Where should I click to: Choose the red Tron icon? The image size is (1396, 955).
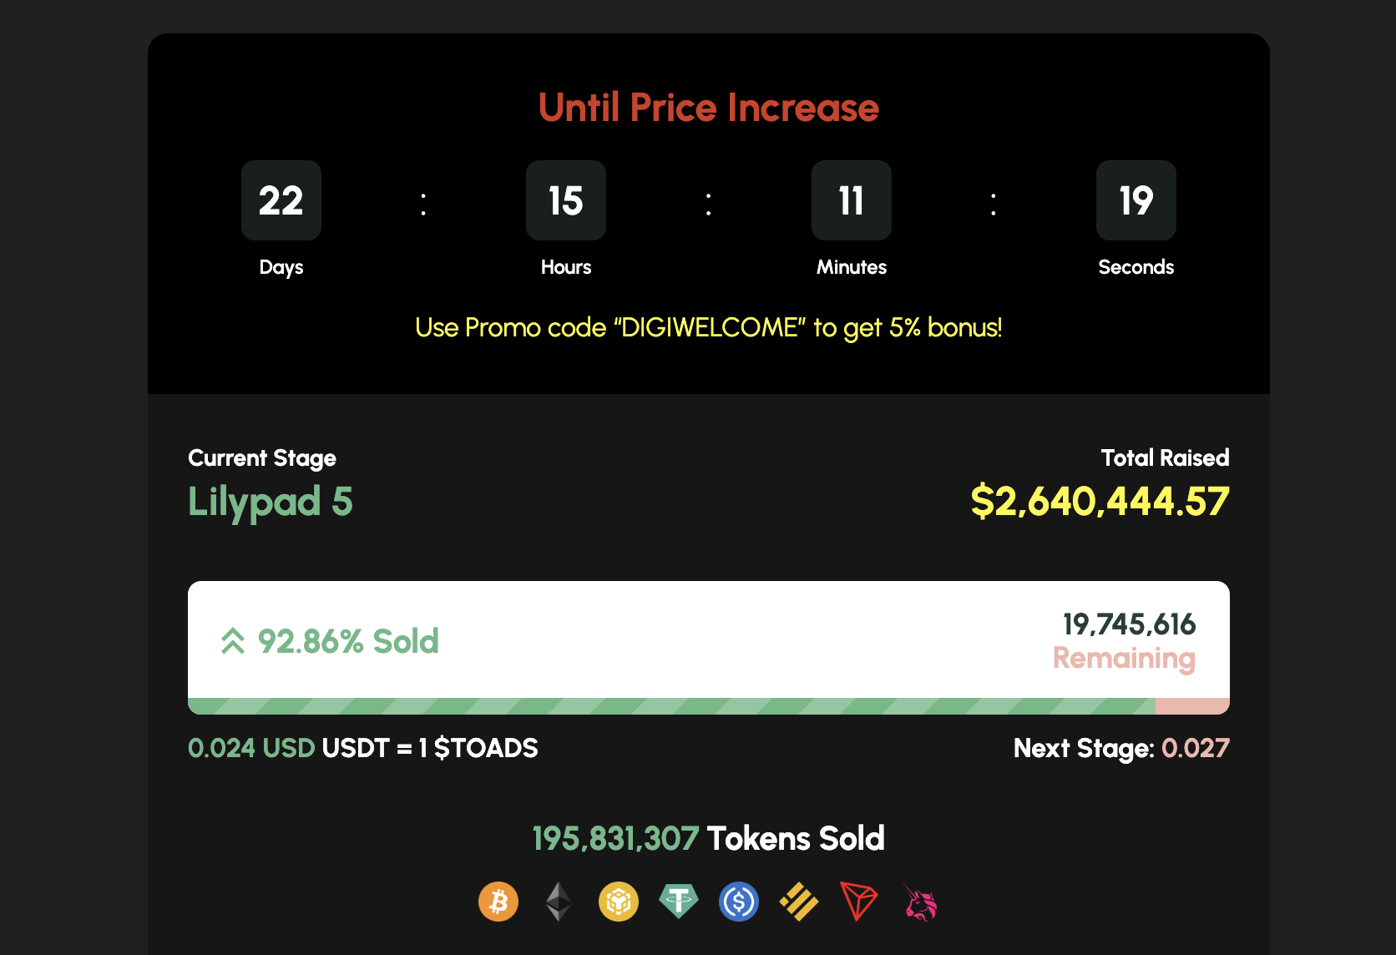click(859, 902)
